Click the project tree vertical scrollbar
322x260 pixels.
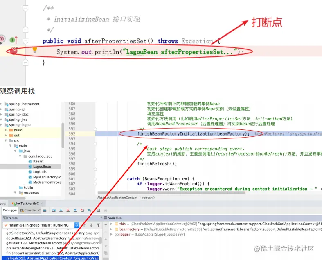point(63,135)
